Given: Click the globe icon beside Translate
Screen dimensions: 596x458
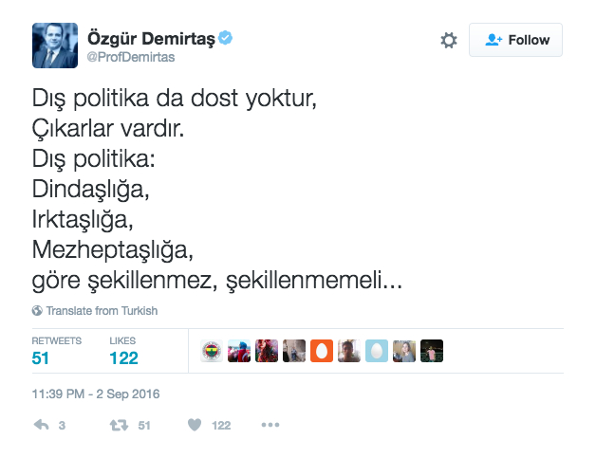Looking at the screenshot, I should (37, 311).
